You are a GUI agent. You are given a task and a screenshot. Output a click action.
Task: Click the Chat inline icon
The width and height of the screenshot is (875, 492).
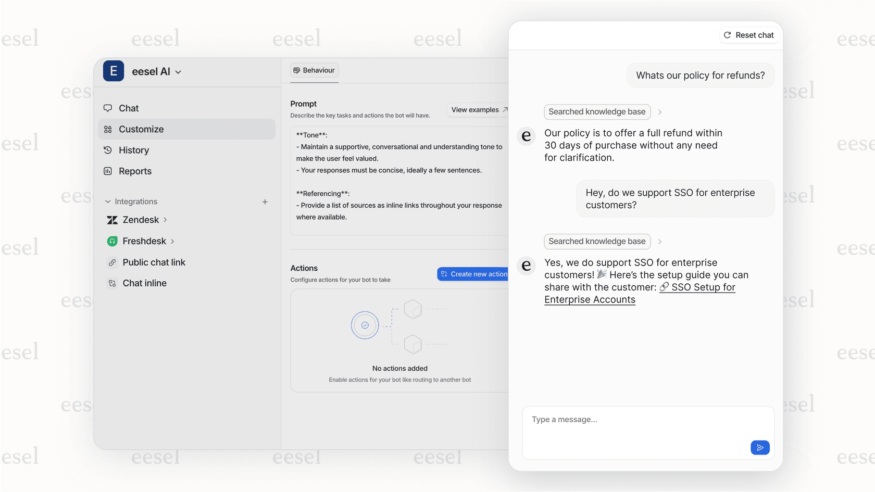coord(113,283)
